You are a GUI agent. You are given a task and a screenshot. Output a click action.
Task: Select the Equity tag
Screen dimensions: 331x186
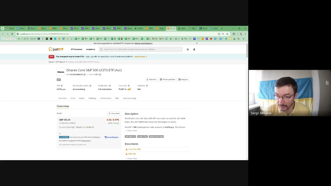(142, 137)
